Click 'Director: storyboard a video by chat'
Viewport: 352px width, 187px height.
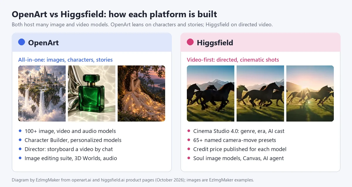point(69,149)
